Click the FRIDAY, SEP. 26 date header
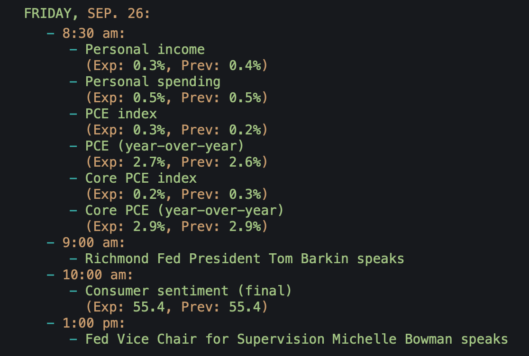The height and width of the screenshot is (356, 529). click(87, 14)
